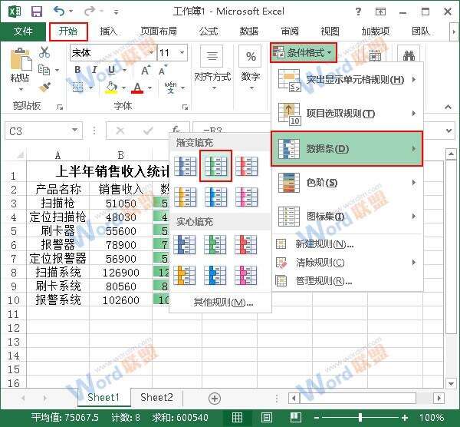This screenshot has height=427, width=460.
Task: Click the Copy icon
Action: [44, 70]
